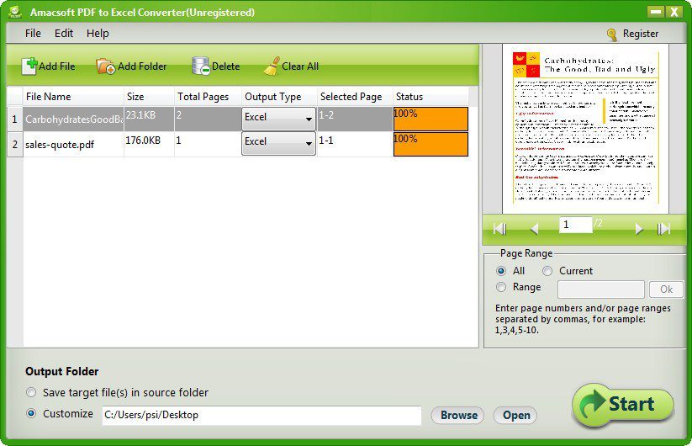Click row number 2 header
The width and height of the screenshot is (692, 446).
(x=15, y=145)
